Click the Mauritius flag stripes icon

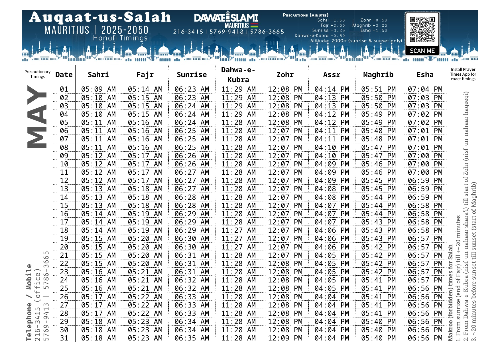tap(254, 25)
